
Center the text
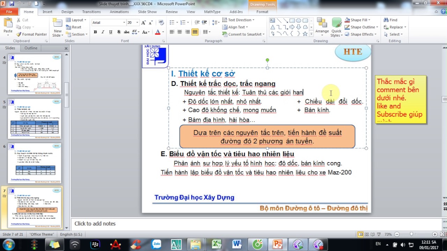pos(179,32)
